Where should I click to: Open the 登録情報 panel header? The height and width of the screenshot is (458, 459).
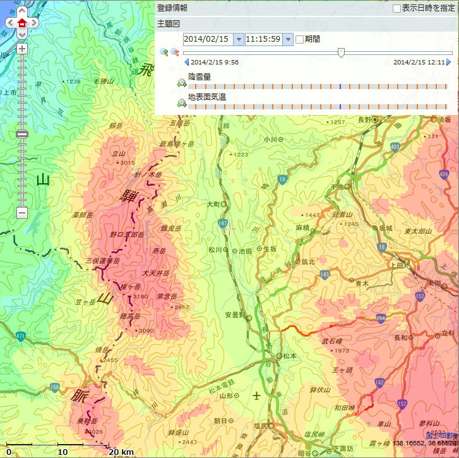click(x=306, y=8)
